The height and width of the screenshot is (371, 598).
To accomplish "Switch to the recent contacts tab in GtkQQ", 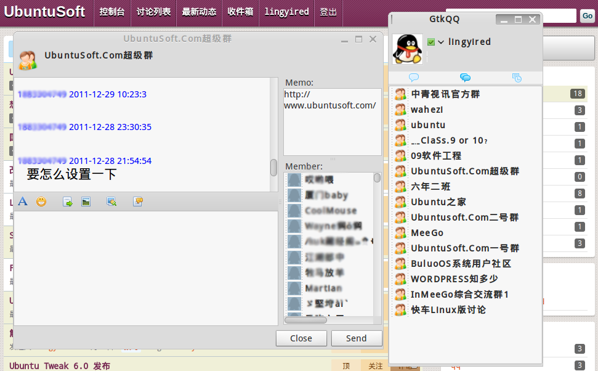I will point(517,78).
